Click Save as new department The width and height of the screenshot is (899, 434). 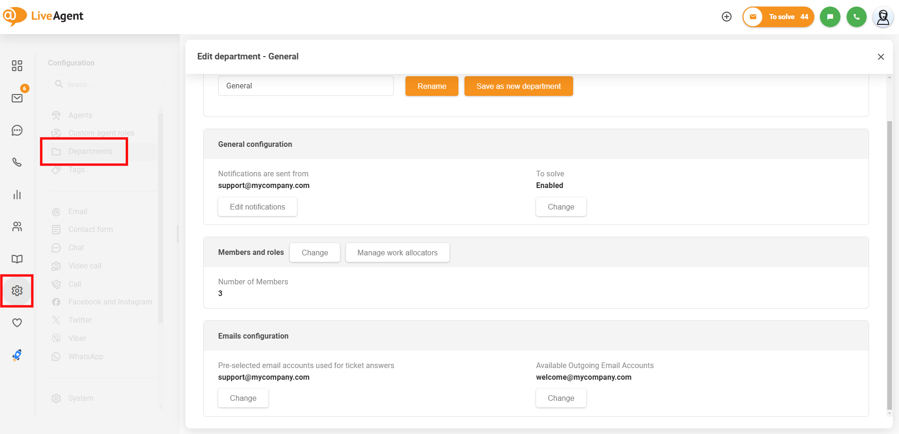coord(518,86)
